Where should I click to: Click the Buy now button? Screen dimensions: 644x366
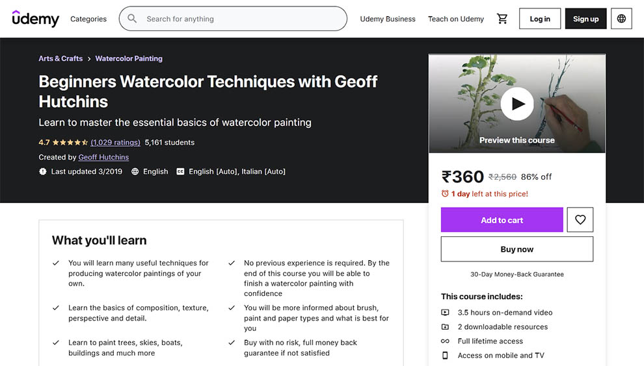pos(517,249)
